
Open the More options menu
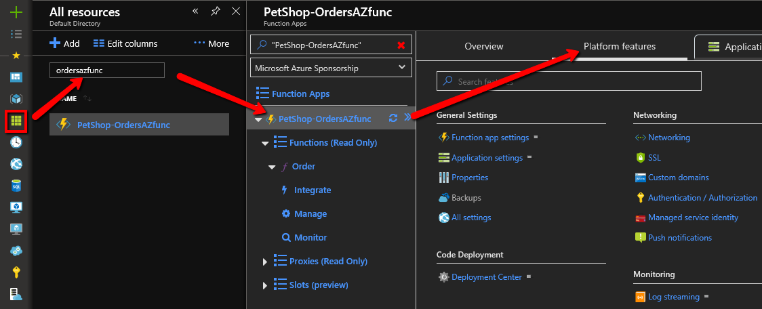coord(212,44)
